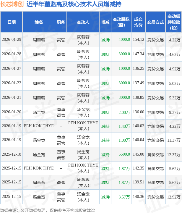Click the blue title 近半年董监高及核心技术人员增减持
Screen dimensions: 182x213
(74, 4)
